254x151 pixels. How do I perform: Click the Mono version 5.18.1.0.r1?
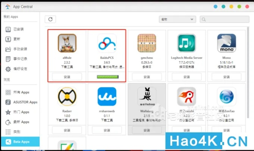click(226, 62)
